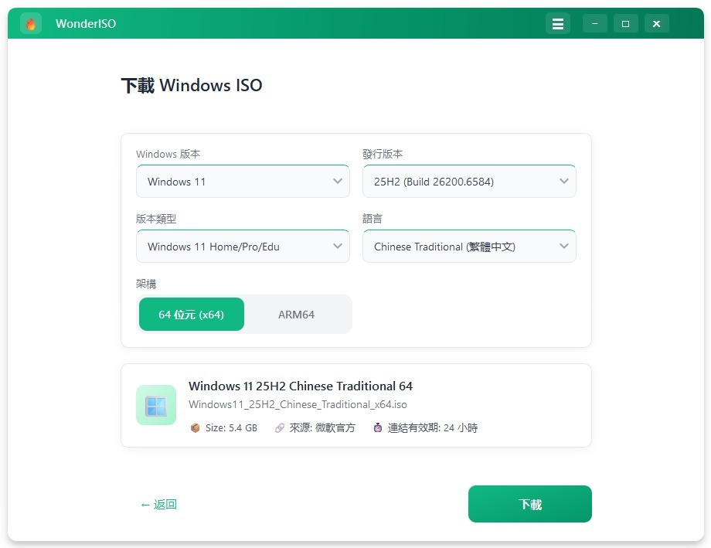Click the package icon beside Size: 5.4 GB
Viewport: 711px width, 548px height.
[x=195, y=427]
